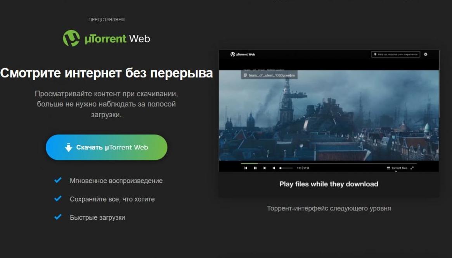This screenshot has width=452, height=258.
Task: Select the tears_of_steel_1080p.webm file label
Action: pyautogui.click(x=269, y=75)
